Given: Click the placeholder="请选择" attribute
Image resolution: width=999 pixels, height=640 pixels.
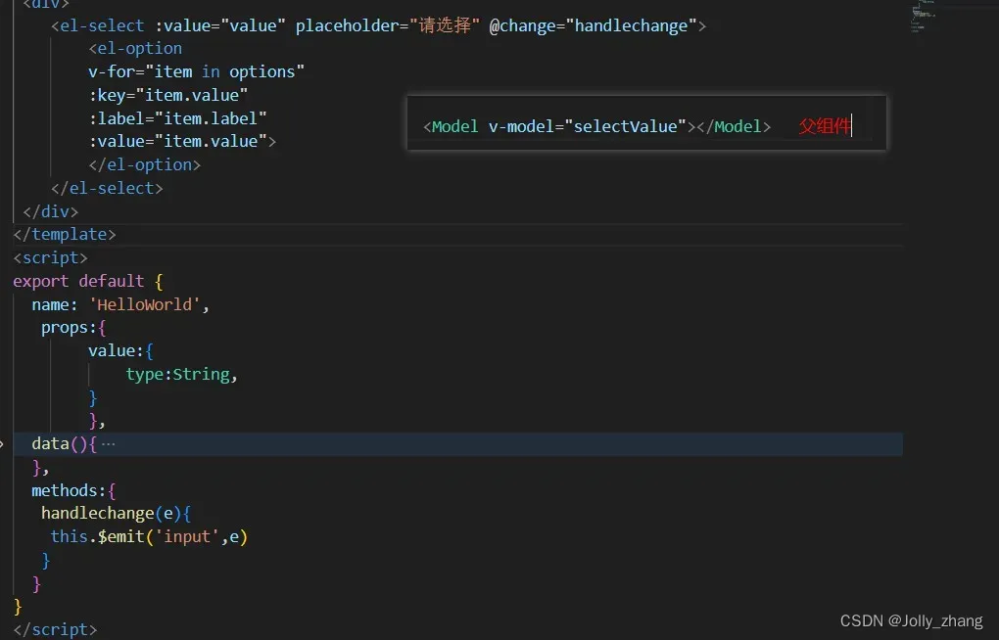Looking at the screenshot, I should pyautogui.click(x=388, y=25).
